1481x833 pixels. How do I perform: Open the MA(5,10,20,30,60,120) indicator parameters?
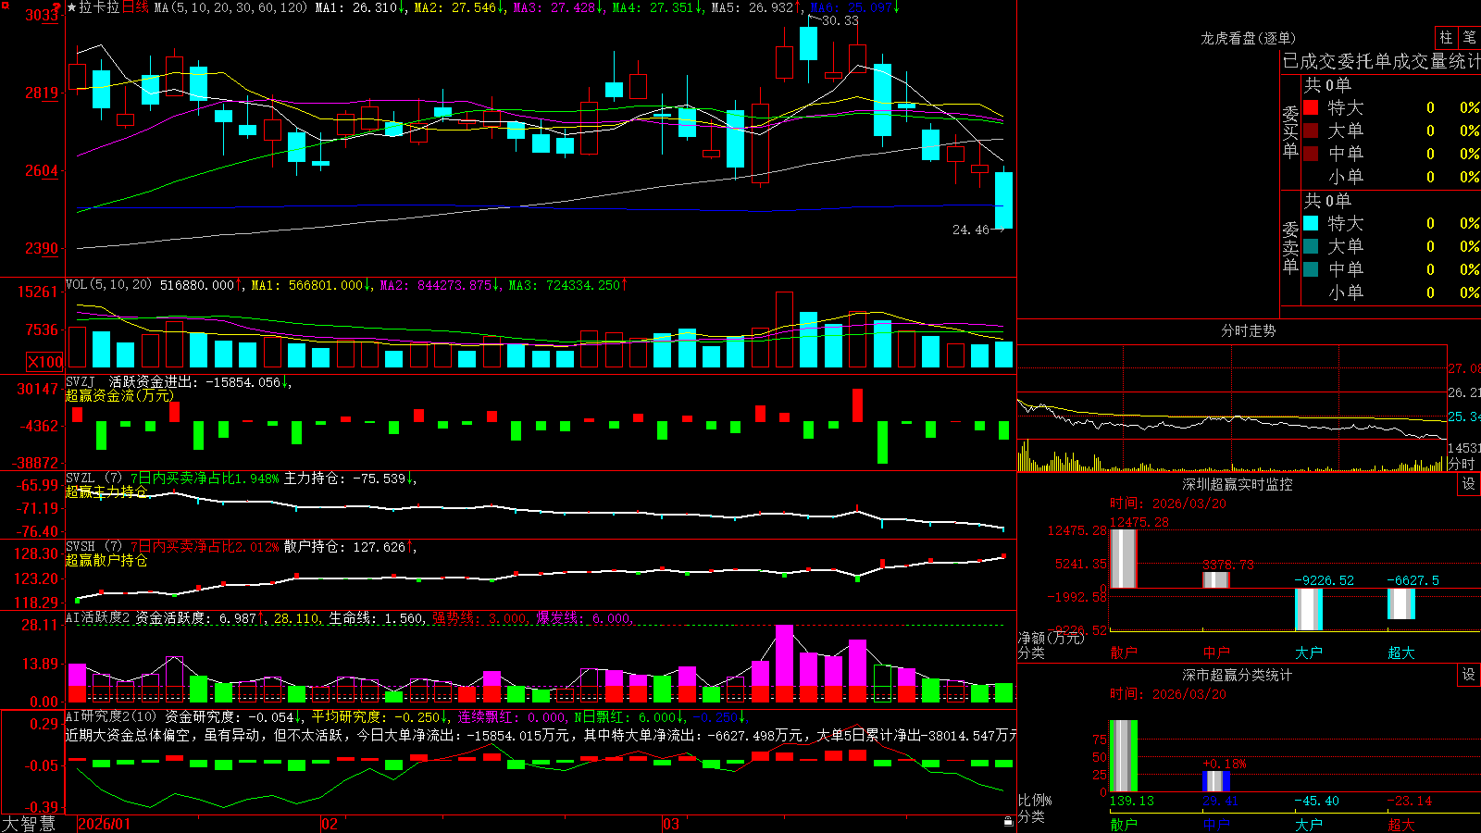click(x=230, y=7)
